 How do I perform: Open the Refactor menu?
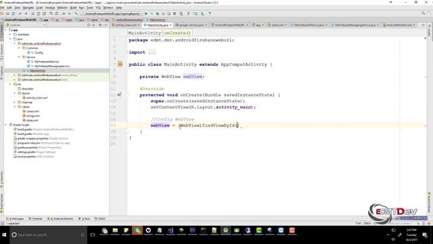[x=62, y=7]
